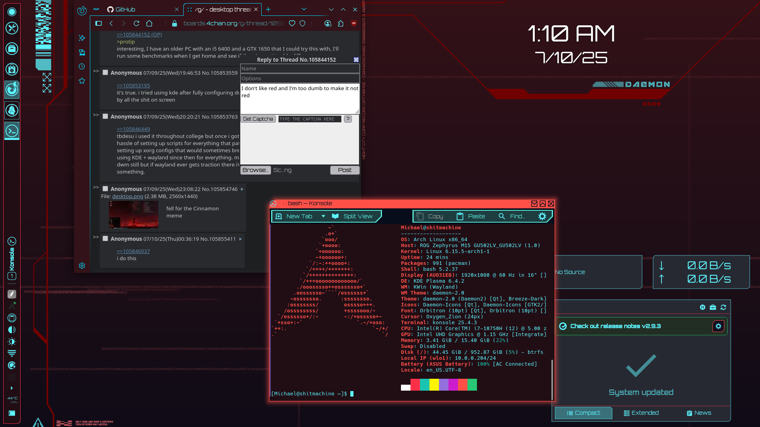Open the brightness and color tray icon
The height and width of the screenshot is (427, 760).
click(x=12, y=342)
